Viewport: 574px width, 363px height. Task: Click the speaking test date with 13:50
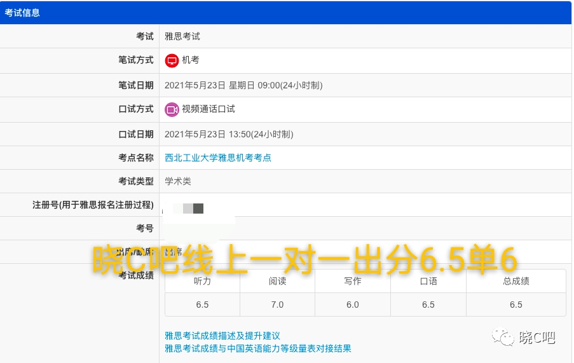[x=229, y=134]
